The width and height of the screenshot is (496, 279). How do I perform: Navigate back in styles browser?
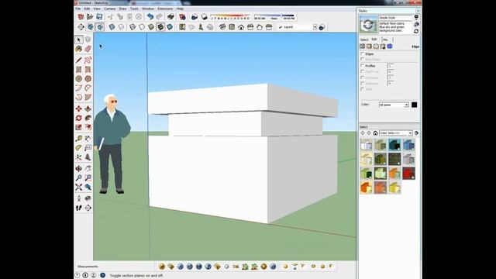point(363,133)
